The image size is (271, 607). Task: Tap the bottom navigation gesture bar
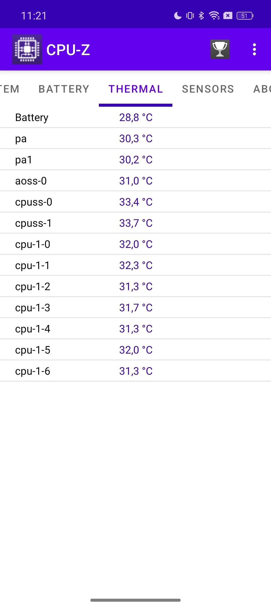click(135, 600)
